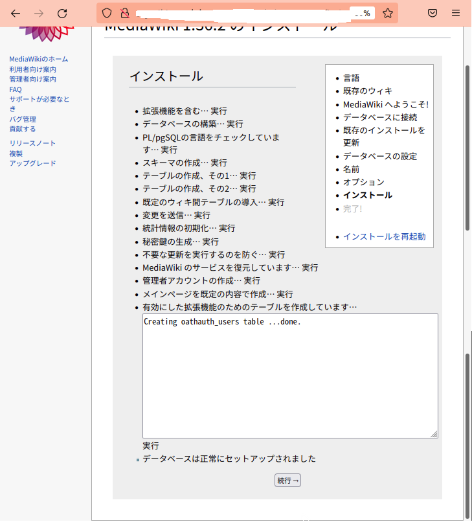The image size is (472, 522).
Task: Click the 有効にした拡張機能のためのテーブル line
Action: pyautogui.click(x=250, y=307)
